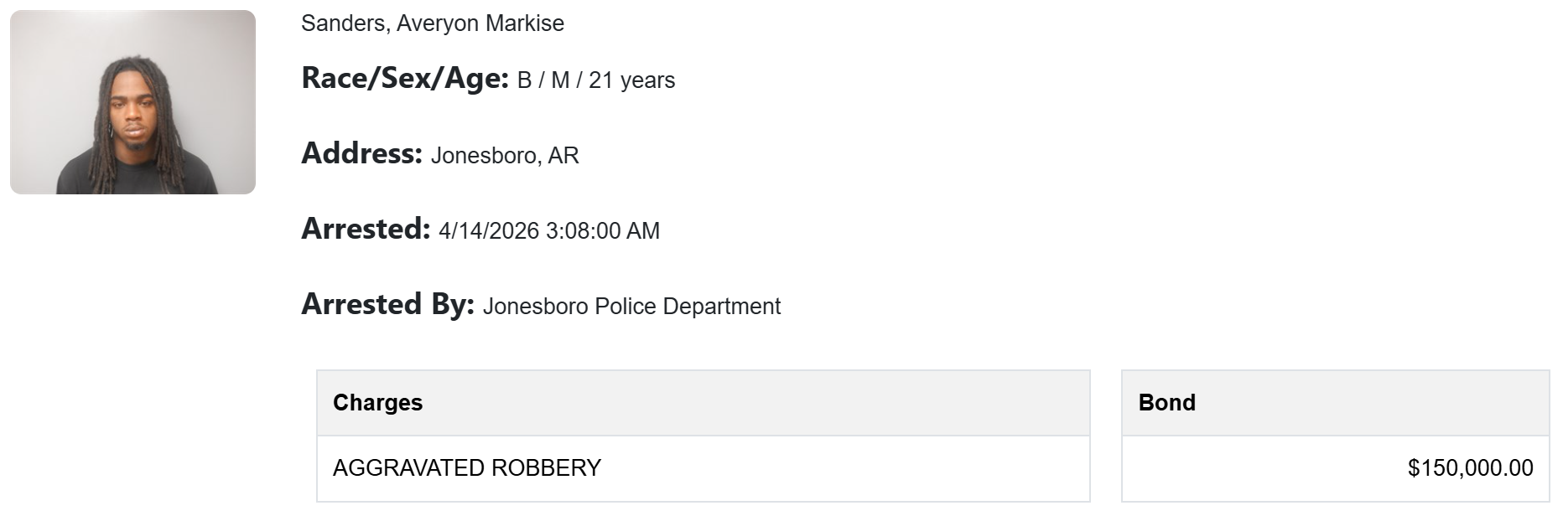Click the Charges column header
The height and width of the screenshot is (516, 1563).
(x=377, y=403)
